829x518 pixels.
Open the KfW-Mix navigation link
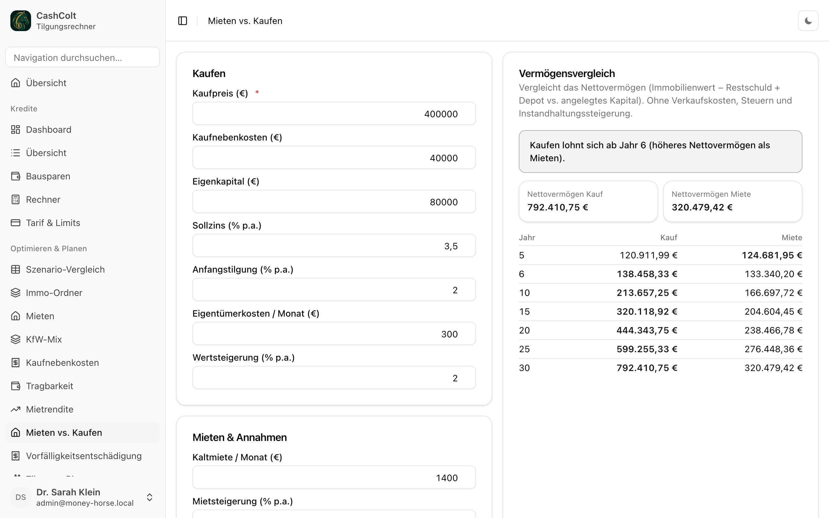click(x=83, y=339)
